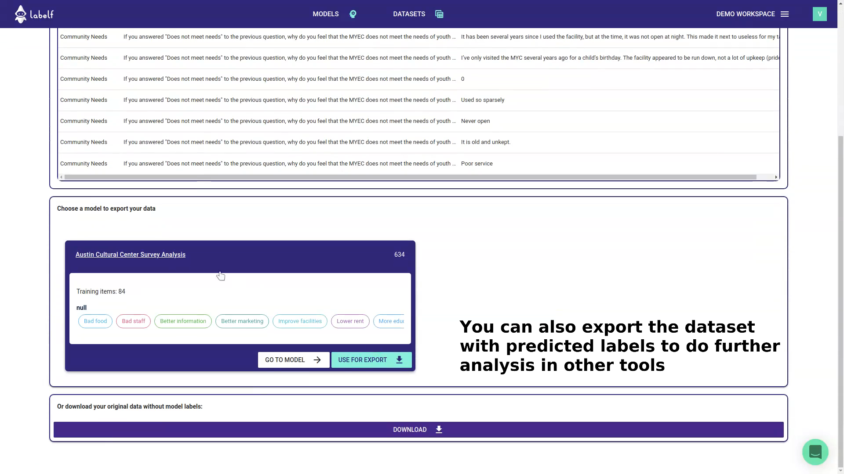This screenshot has height=474, width=844.
Task: Click left arrow of horizontal table scrollbar
Action: tap(61, 177)
